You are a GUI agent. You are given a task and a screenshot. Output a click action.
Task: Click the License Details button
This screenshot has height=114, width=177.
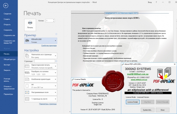click(133, 102)
